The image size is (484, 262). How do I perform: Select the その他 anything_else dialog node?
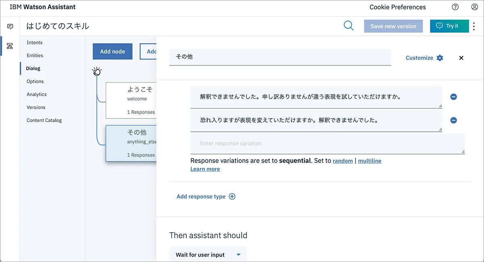pyautogui.click(x=131, y=143)
